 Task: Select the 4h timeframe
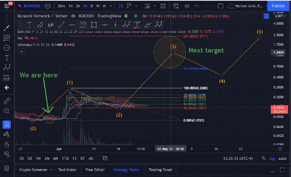[x=85, y=6]
